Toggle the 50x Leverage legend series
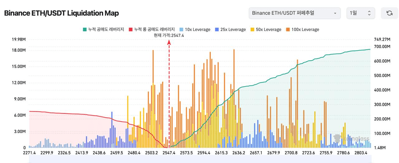399x163 pixels. click(x=266, y=29)
